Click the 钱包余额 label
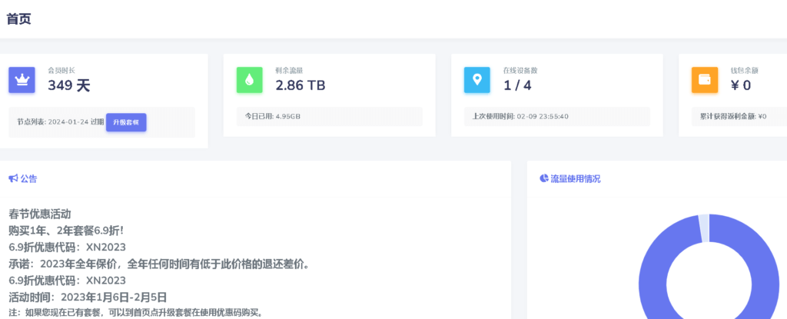 [744, 70]
